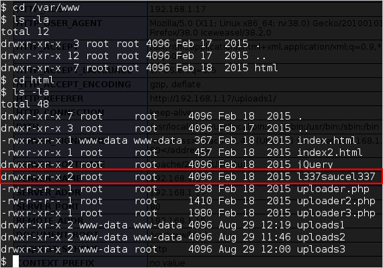Click the time '11:46' on uploads2 row

click(x=275, y=237)
